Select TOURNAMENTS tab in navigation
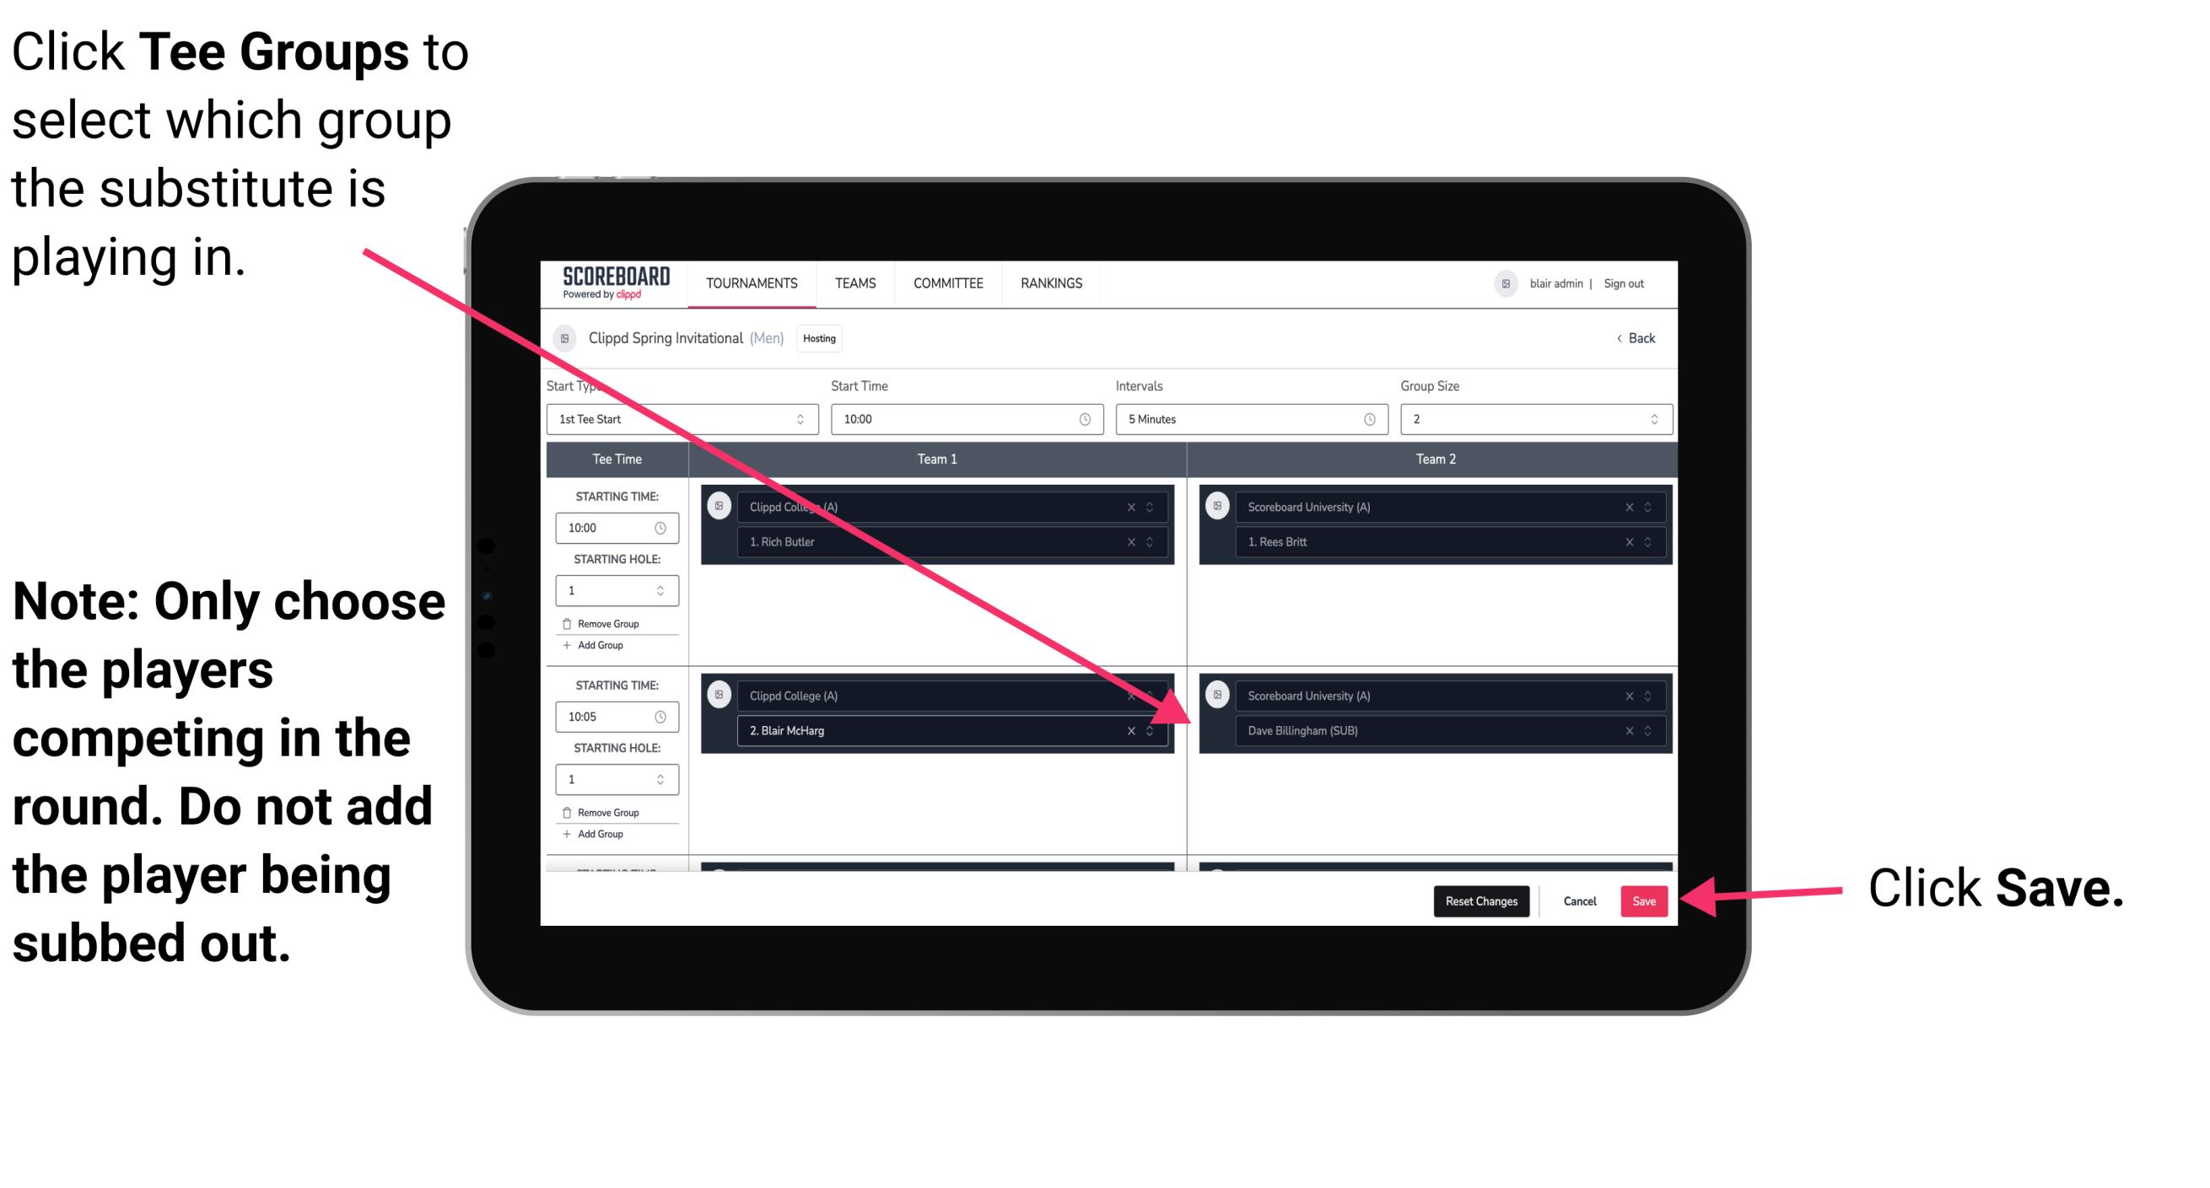Viewport: 2210px width, 1188px height. [x=749, y=282]
